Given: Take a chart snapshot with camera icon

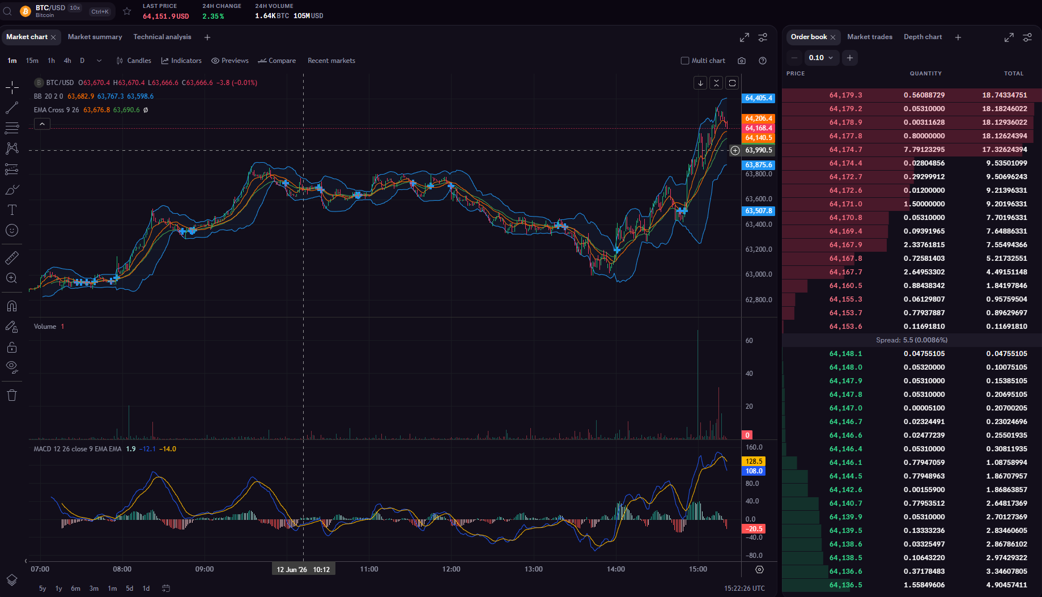Looking at the screenshot, I should tap(742, 61).
